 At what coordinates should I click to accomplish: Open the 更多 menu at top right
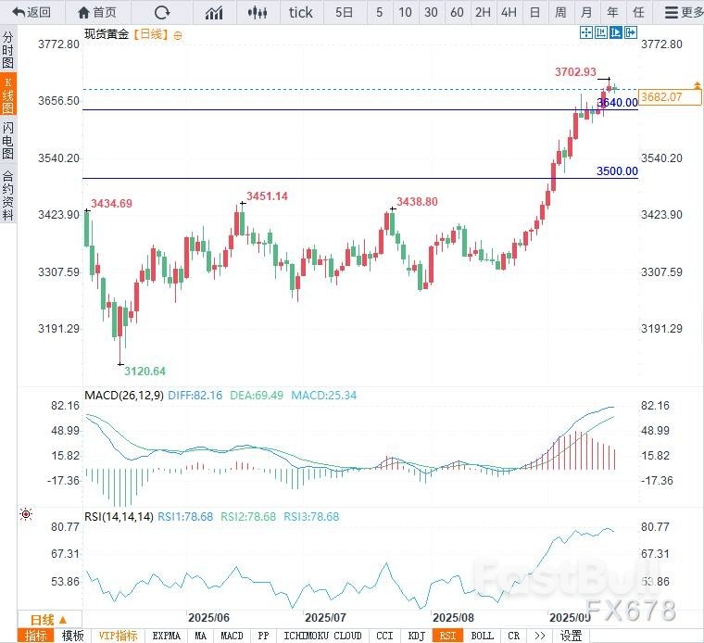[x=684, y=12]
